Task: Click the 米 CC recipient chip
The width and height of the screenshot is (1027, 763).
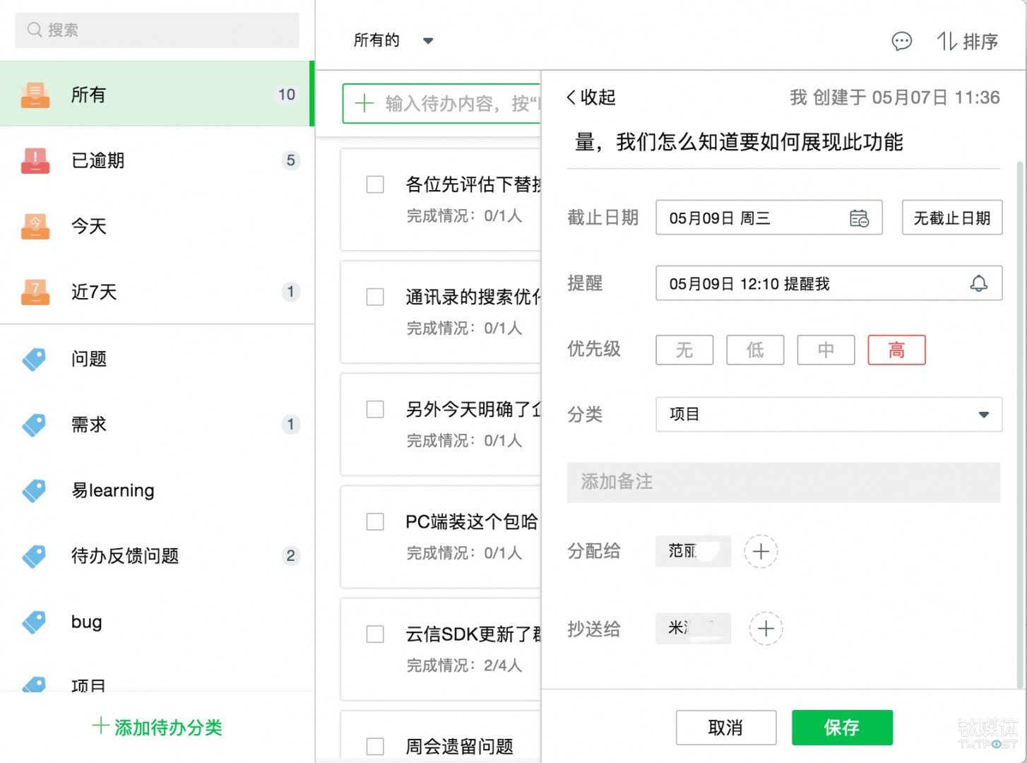Action: [x=693, y=628]
